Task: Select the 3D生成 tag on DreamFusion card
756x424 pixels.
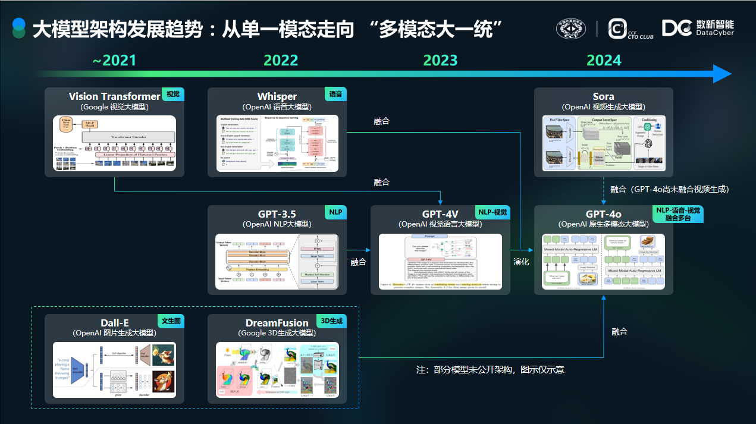Action: (332, 321)
